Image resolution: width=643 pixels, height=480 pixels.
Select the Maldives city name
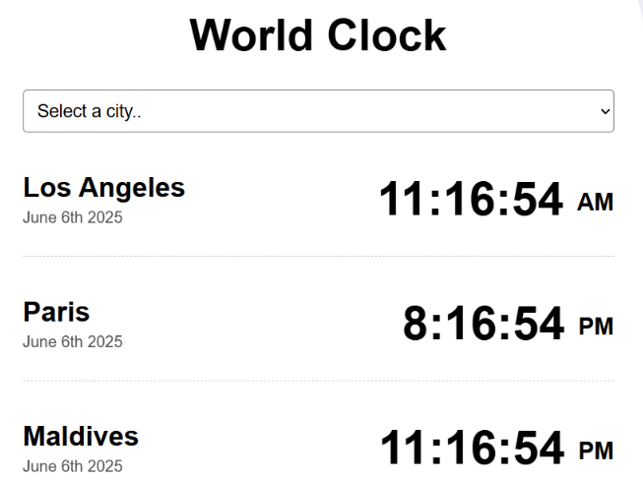[81, 436]
